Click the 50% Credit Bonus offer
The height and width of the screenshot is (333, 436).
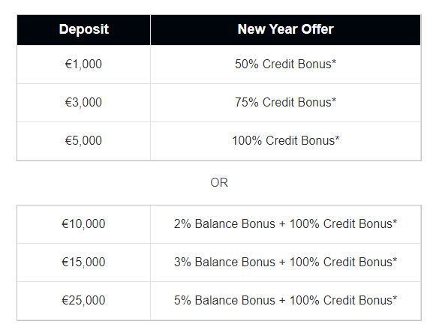click(286, 64)
